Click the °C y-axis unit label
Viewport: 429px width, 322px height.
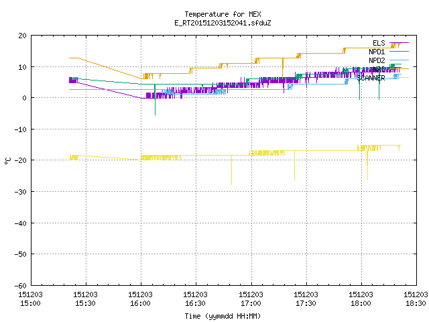click(7, 161)
